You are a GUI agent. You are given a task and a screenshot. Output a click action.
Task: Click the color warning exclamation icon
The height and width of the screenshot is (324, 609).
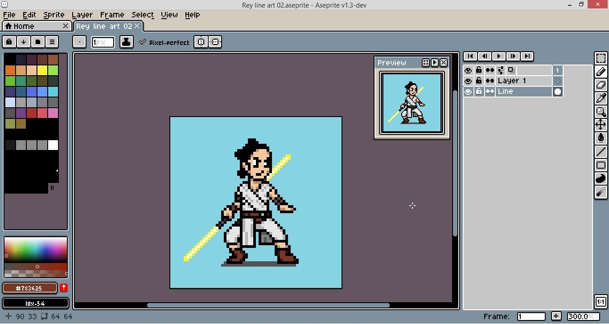(x=64, y=288)
